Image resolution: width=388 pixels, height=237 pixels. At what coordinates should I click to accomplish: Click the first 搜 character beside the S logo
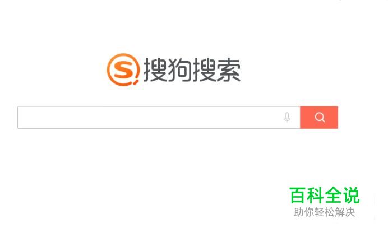(155, 70)
